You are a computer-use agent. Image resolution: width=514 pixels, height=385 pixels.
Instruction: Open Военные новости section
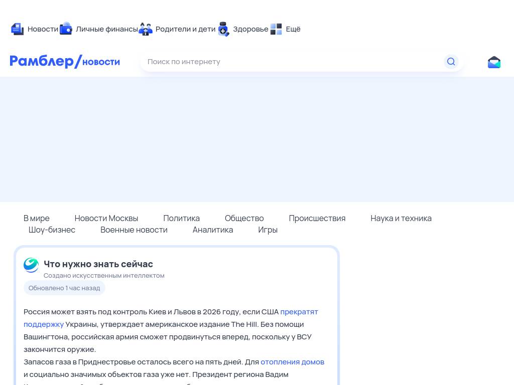(134, 230)
